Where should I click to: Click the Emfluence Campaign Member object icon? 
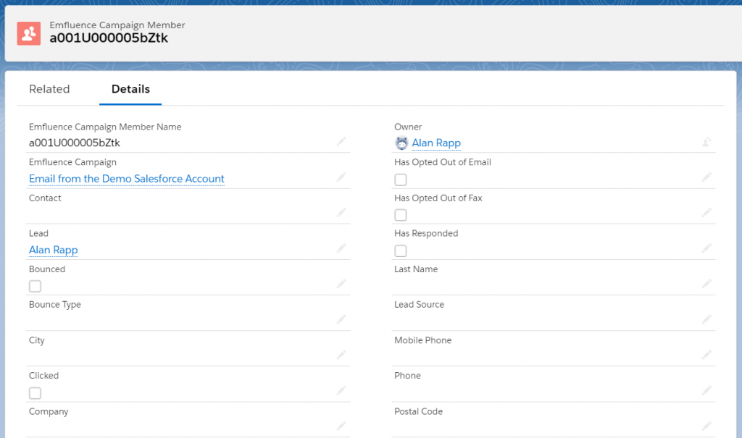tap(28, 33)
